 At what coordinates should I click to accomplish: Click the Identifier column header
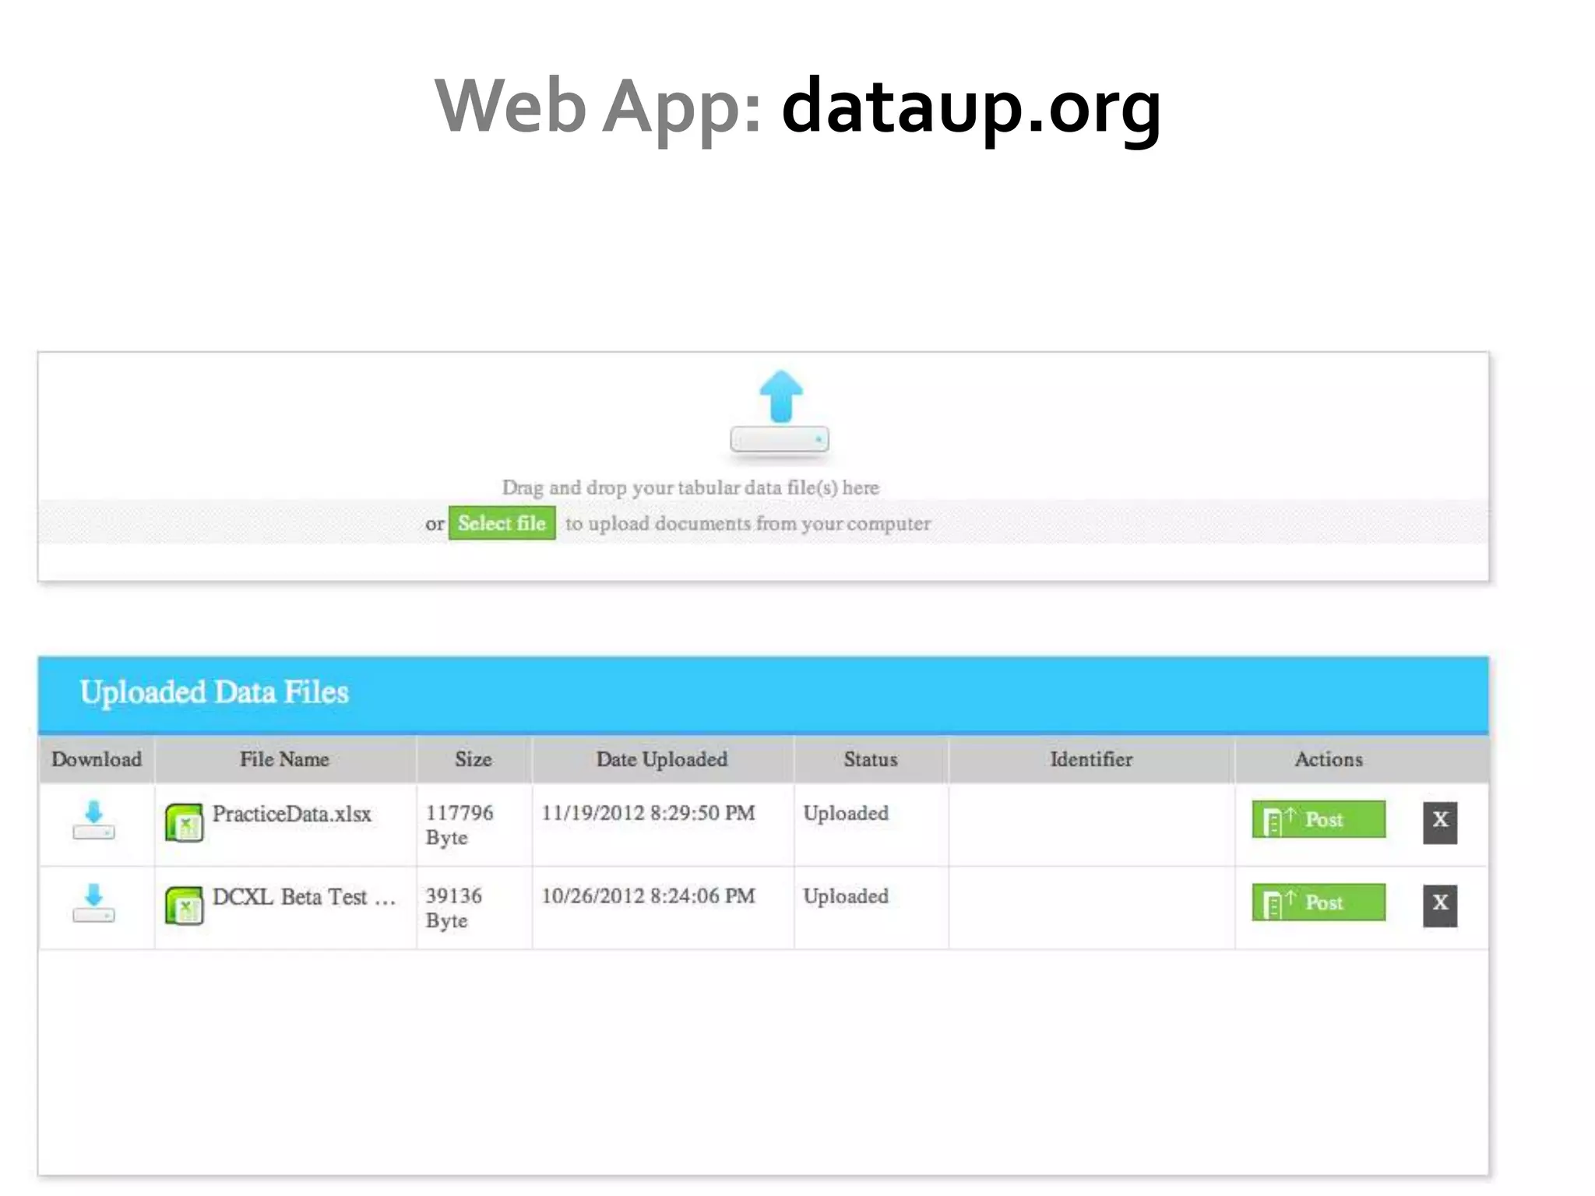click(x=1091, y=759)
